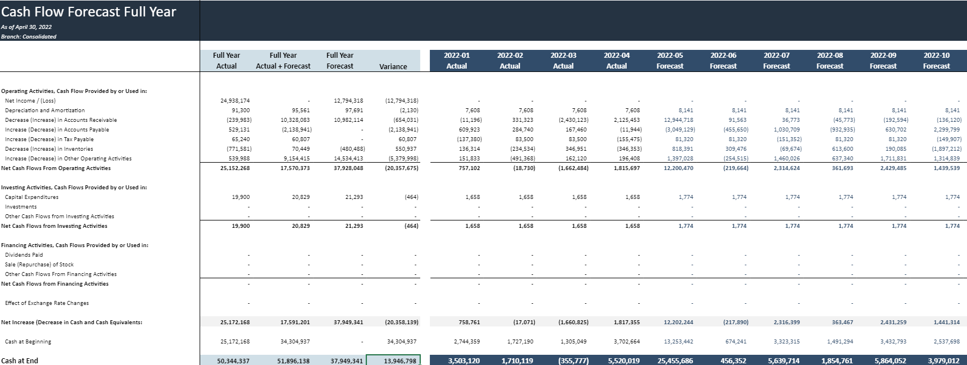Select the 2022-10 Forecast column header

coord(936,61)
